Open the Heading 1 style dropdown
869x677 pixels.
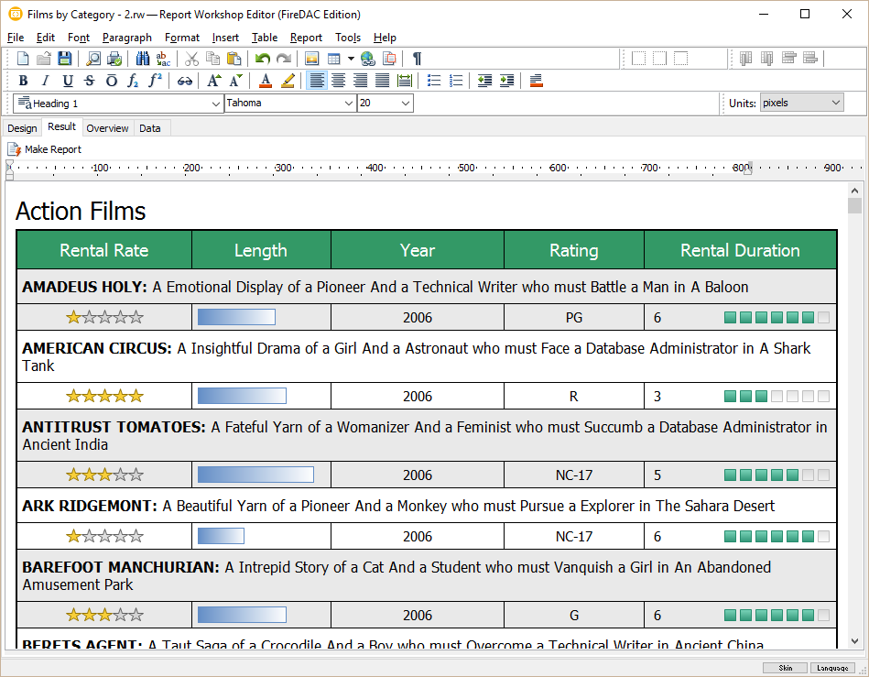(215, 104)
